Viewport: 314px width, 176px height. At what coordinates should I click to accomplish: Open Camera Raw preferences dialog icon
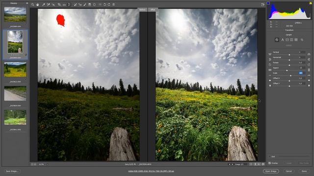pos(100,4)
